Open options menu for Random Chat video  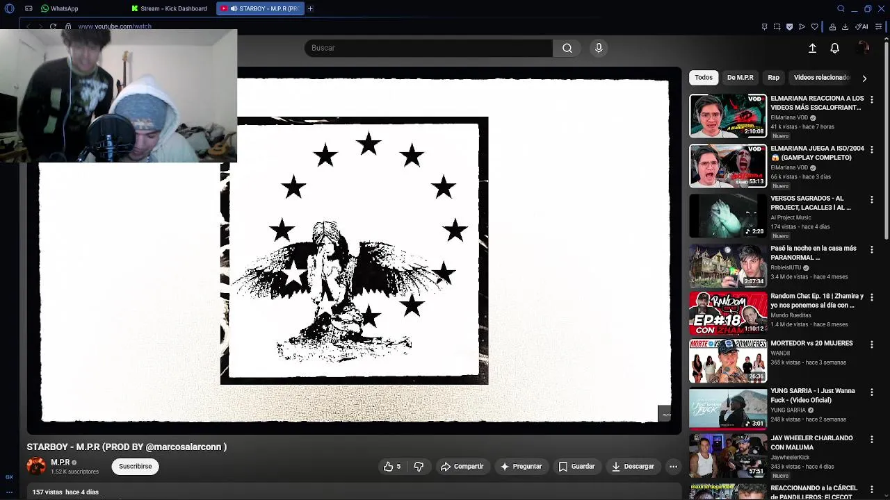coord(871,297)
